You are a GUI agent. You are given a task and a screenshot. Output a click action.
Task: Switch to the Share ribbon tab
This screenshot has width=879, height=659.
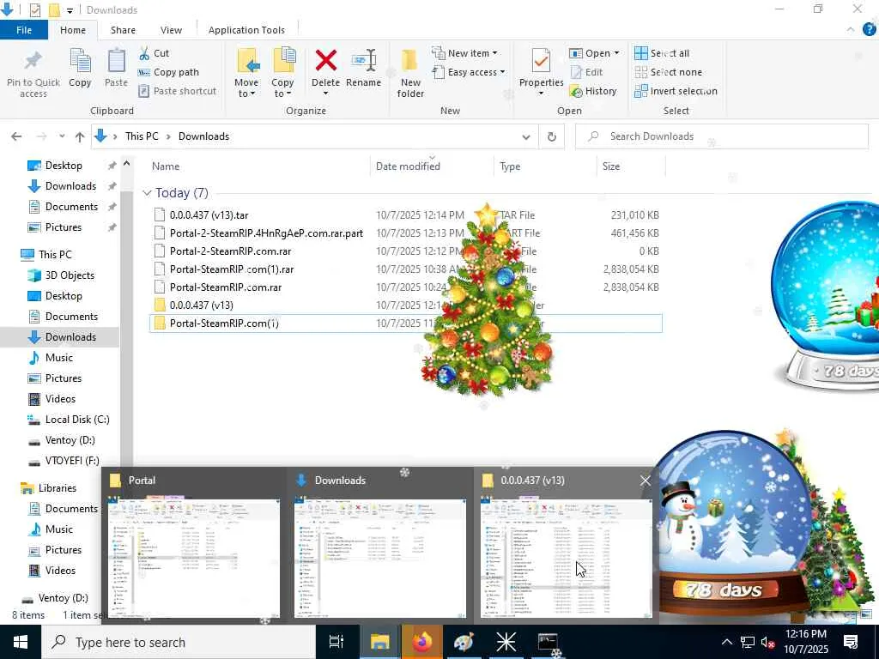pos(123,30)
